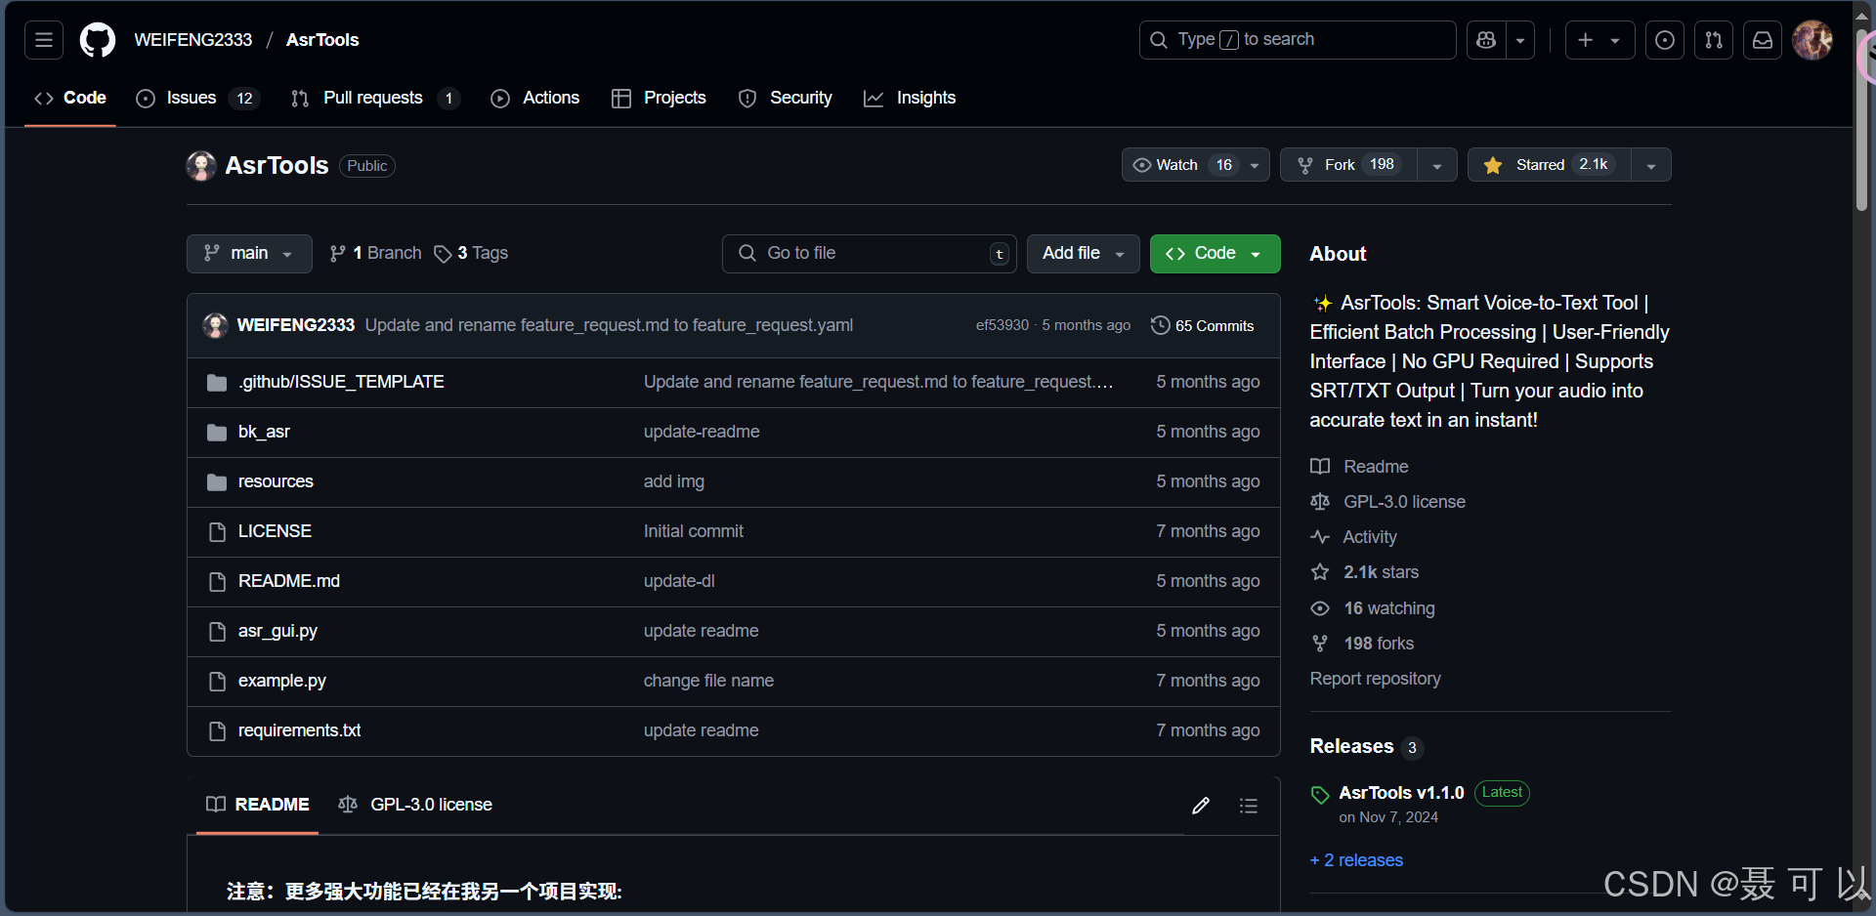The image size is (1876, 916).
Task: Select the GPL-3.0 license tab
Action: (415, 805)
